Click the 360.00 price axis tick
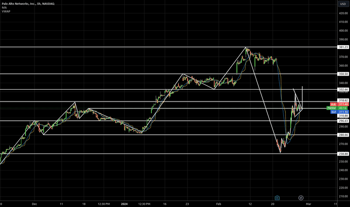Screen dimensions: 350x207 point(343,65)
